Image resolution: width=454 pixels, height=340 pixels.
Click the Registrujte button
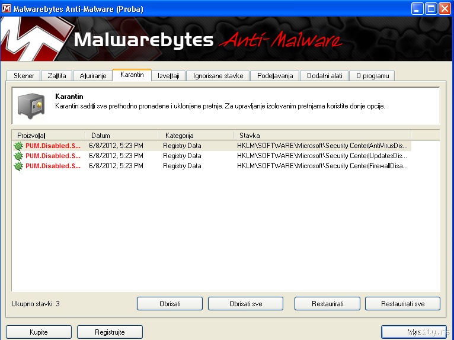click(110, 332)
